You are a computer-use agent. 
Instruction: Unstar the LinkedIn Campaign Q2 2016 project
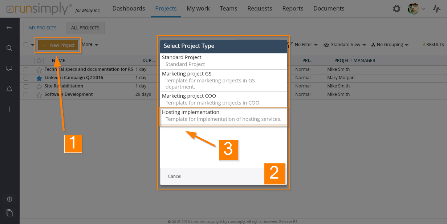(x=39, y=78)
